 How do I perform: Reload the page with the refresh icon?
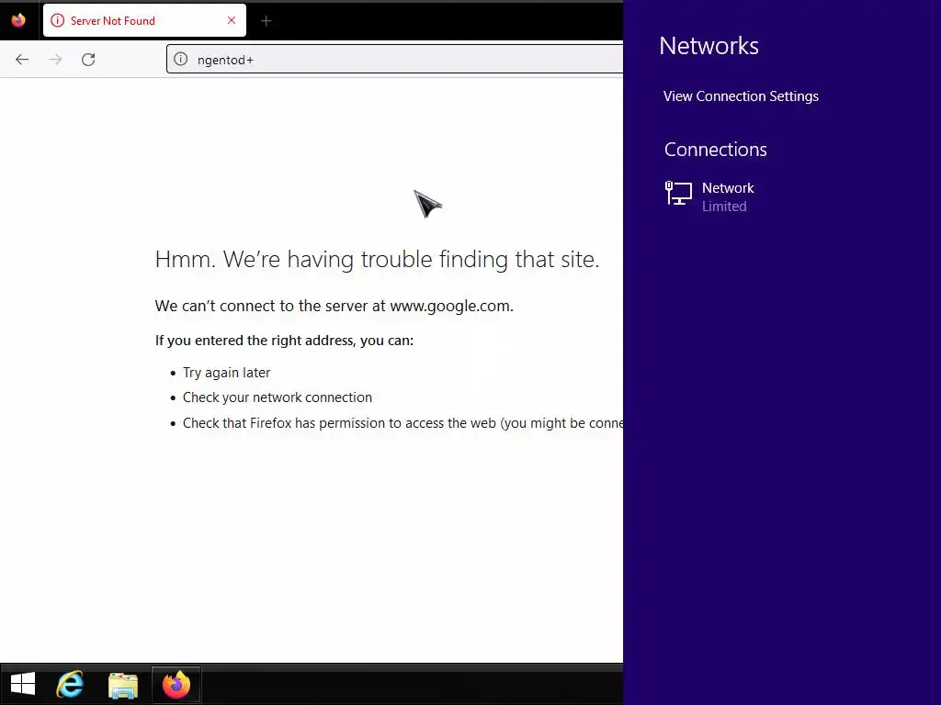point(88,60)
